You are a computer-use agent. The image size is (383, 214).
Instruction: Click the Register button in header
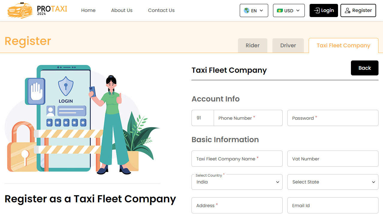point(358,10)
